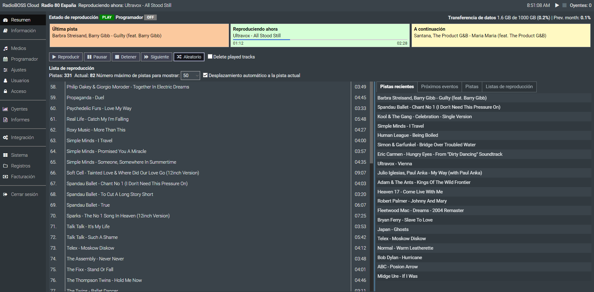Open Sistema grid icon
594x292 pixels.
5,155
